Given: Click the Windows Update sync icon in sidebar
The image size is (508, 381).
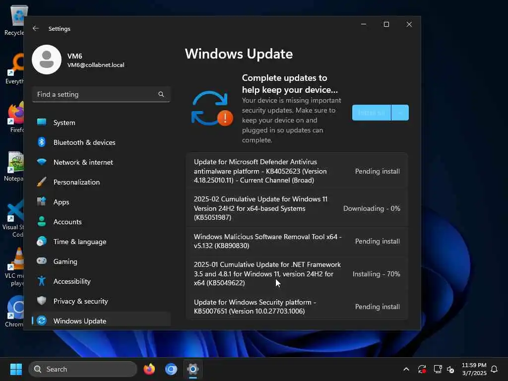Looking at the screenshot, I should click(42, 320).
